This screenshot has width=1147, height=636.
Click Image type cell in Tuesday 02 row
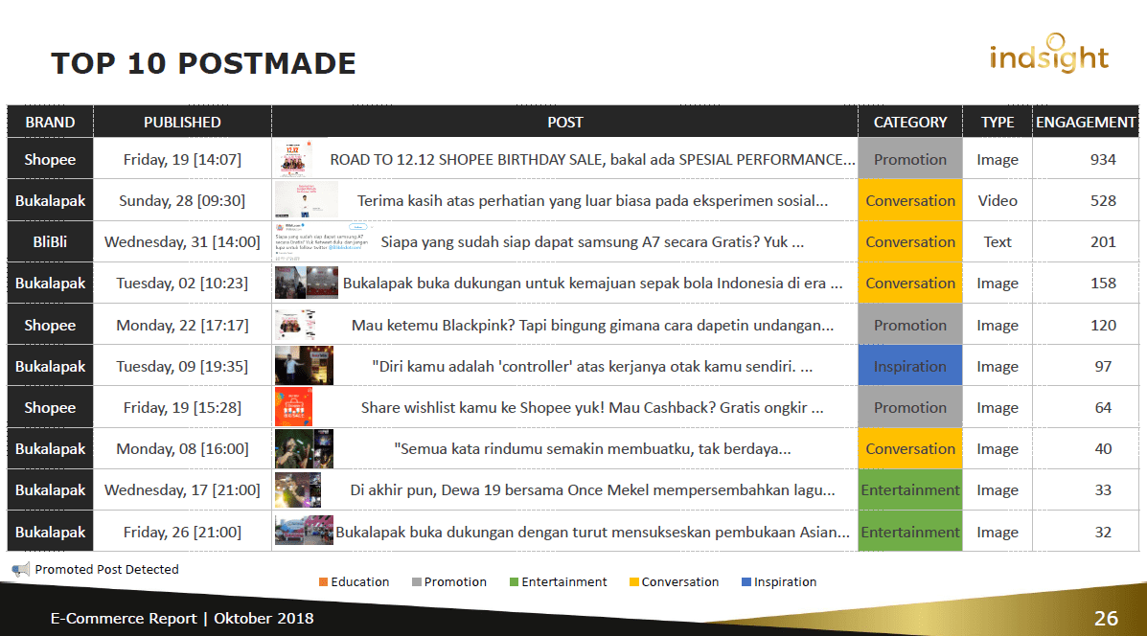click(998, 283)
